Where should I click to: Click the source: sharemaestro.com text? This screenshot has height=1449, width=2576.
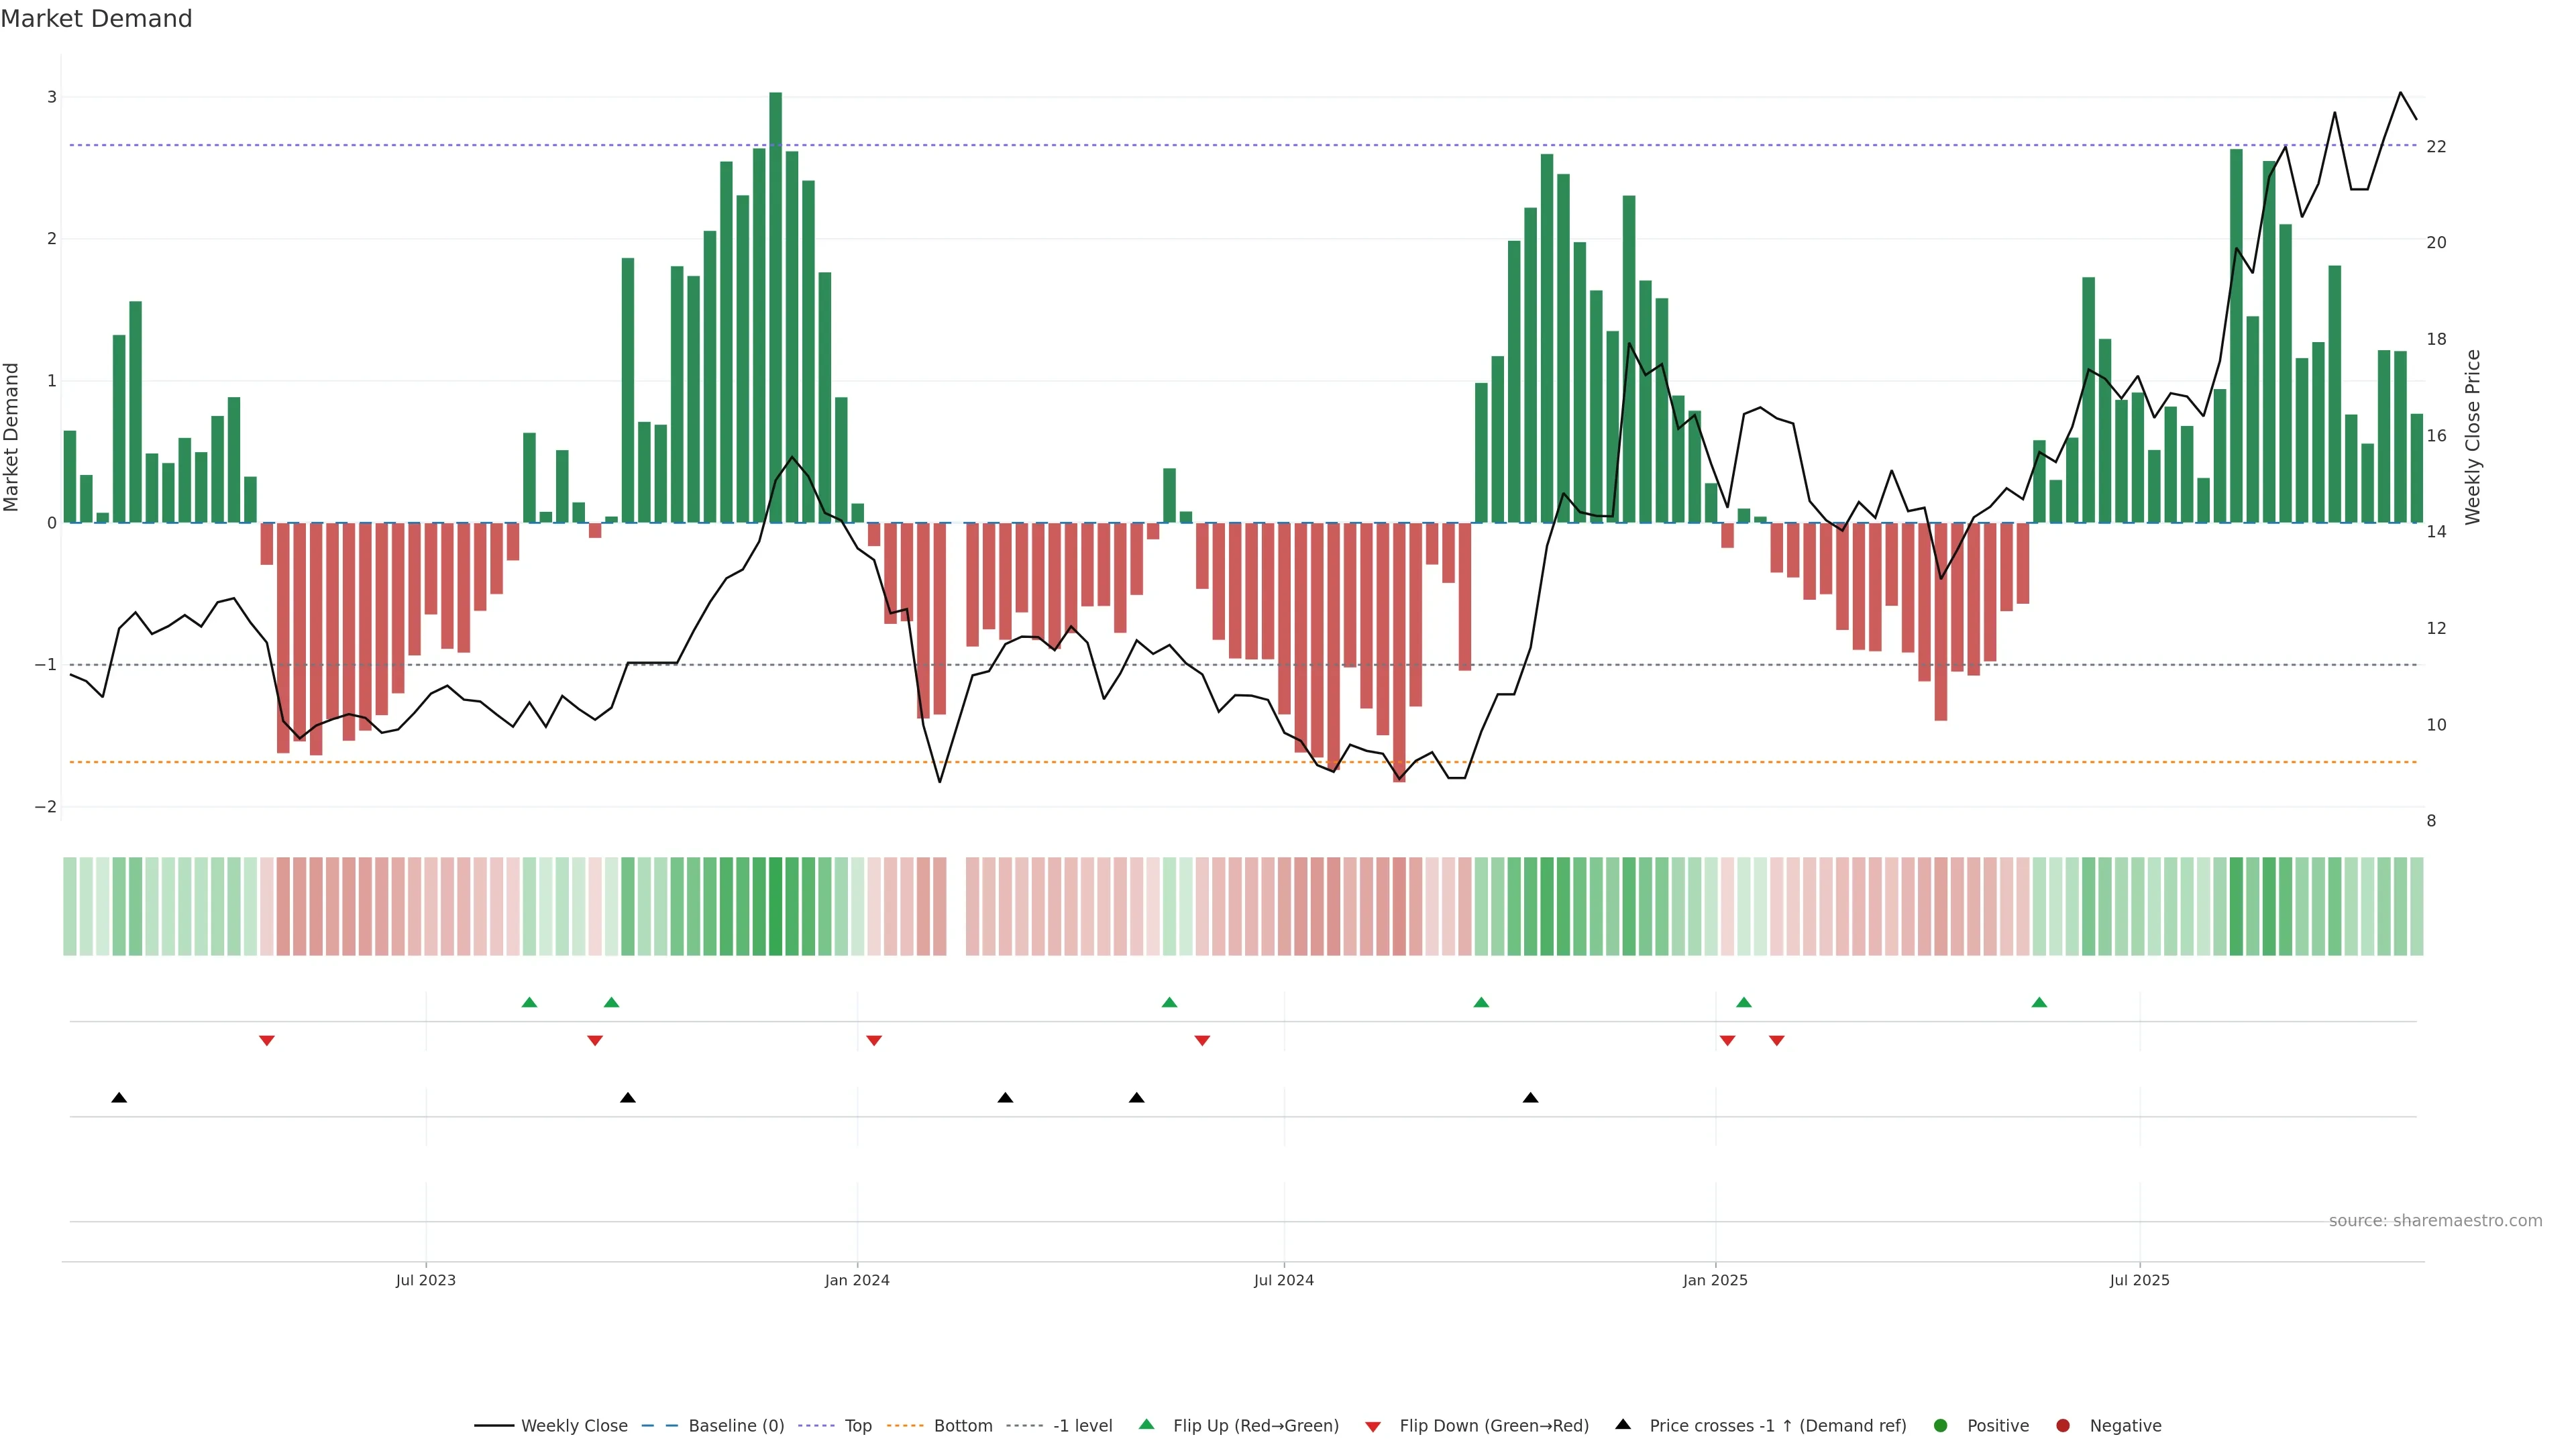pos(2435,1221)
